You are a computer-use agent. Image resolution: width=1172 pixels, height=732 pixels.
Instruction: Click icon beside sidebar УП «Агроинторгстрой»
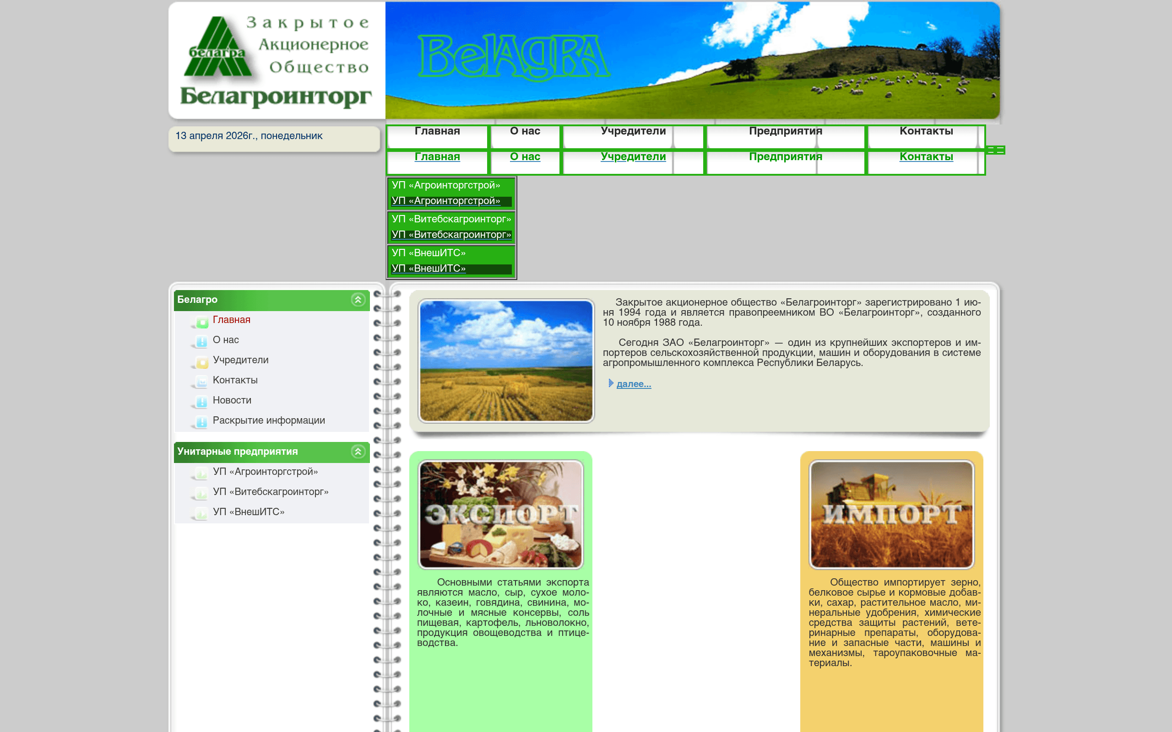click(201, 473)
